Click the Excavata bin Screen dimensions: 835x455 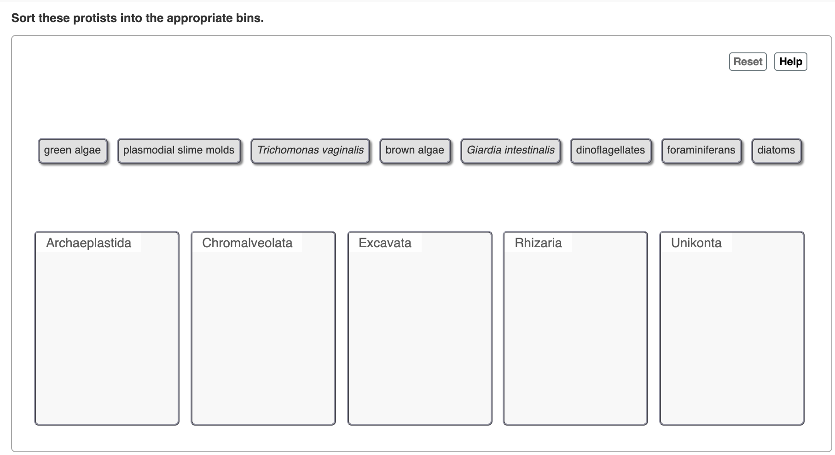click(419, 326)
